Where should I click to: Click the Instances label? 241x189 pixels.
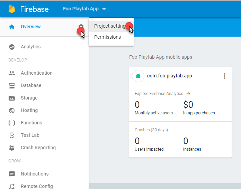pyautogui.click(x=192, y=149)
